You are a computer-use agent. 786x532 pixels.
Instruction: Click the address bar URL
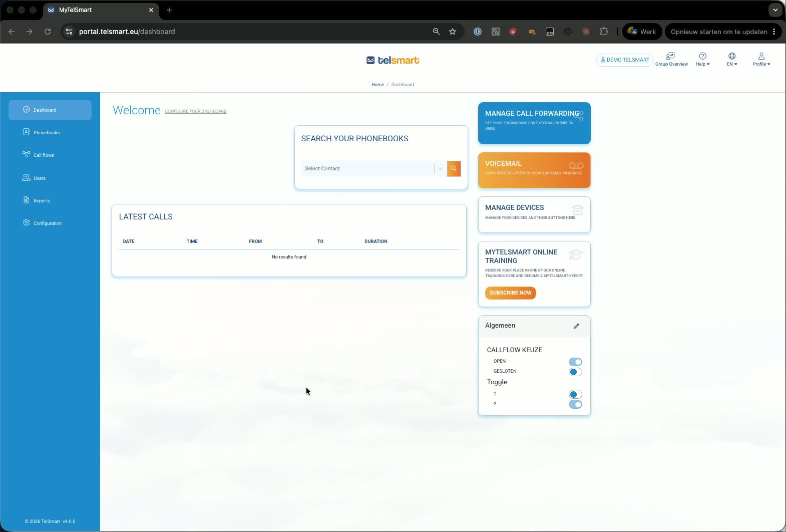[x=127, y=32]
